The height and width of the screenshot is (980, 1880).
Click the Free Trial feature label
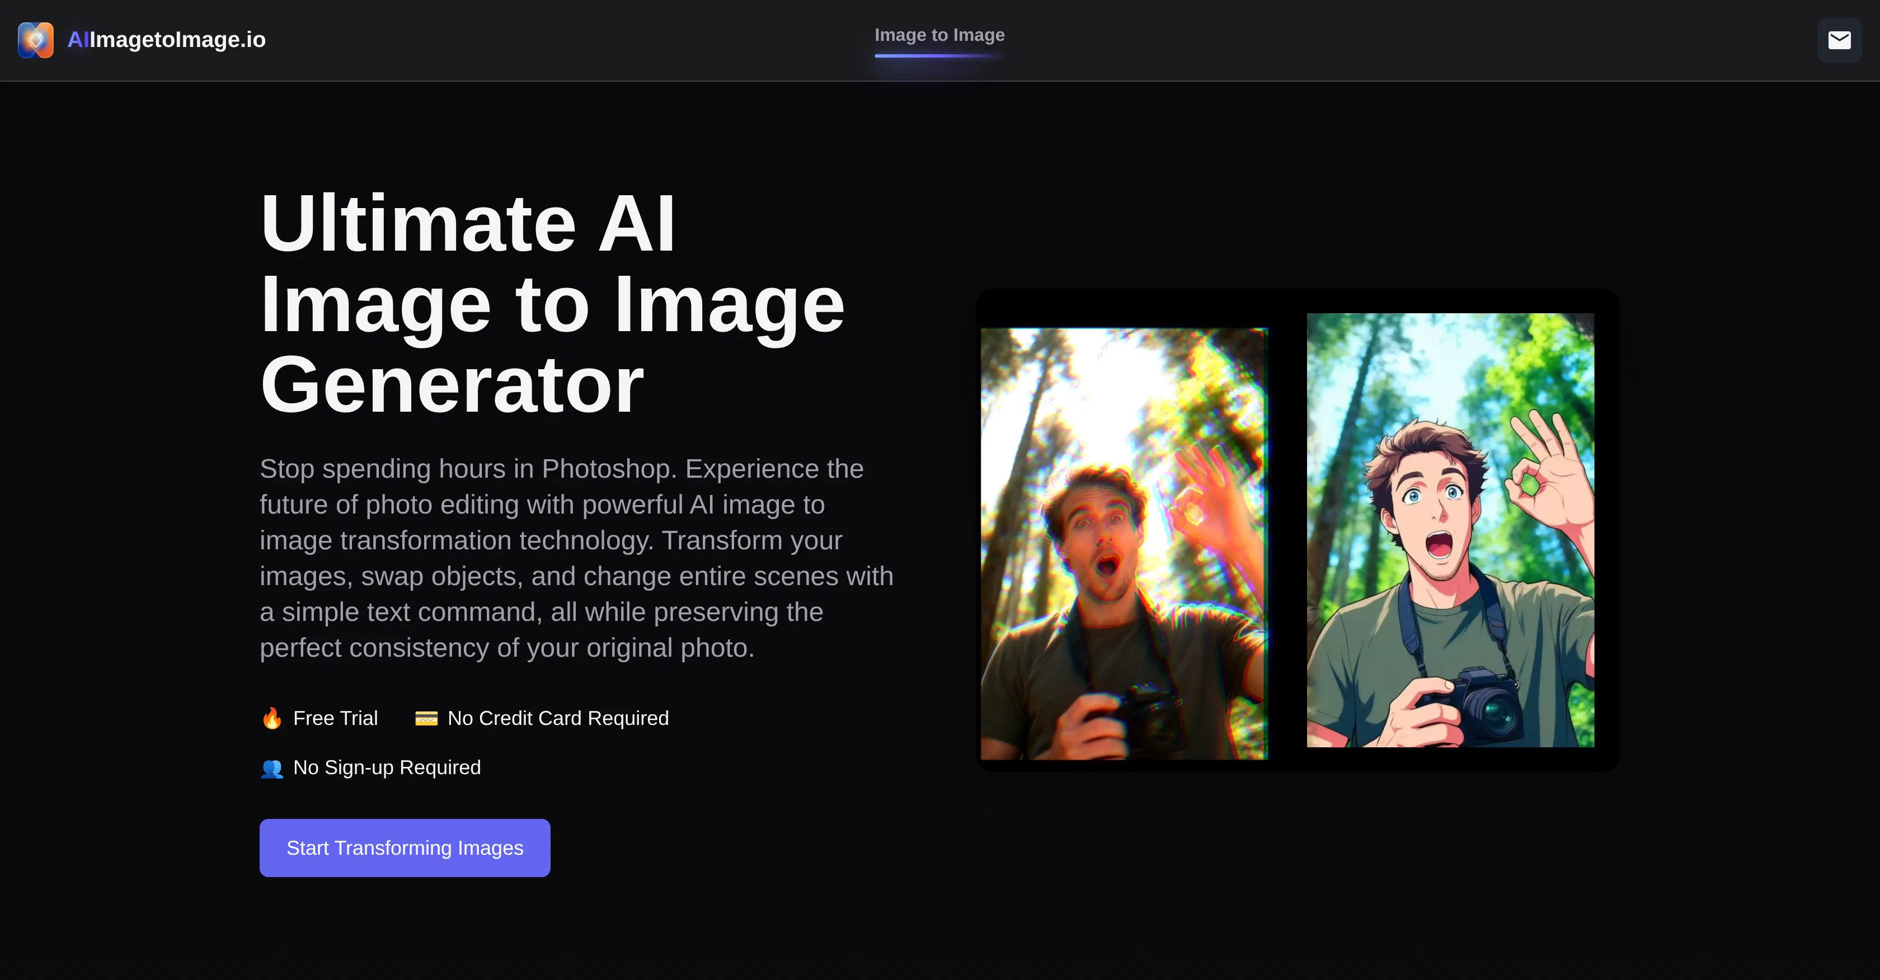pos(335,718)
